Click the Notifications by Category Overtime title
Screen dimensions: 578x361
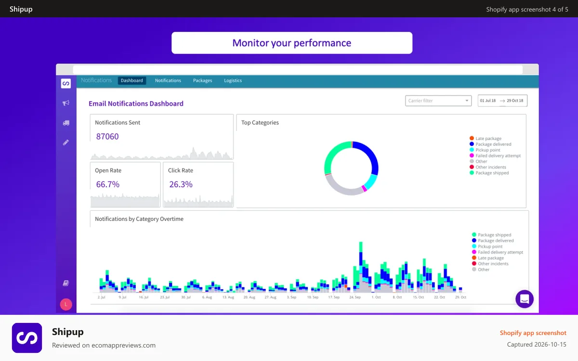139,219
